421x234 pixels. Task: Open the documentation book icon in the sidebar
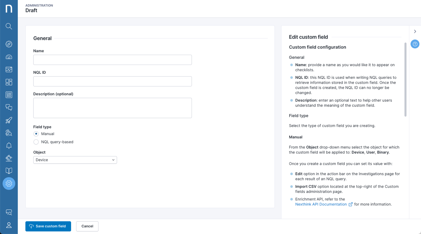[9, 171]
